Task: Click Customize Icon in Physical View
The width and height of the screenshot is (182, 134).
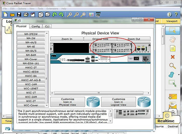Action: [68, 102]
